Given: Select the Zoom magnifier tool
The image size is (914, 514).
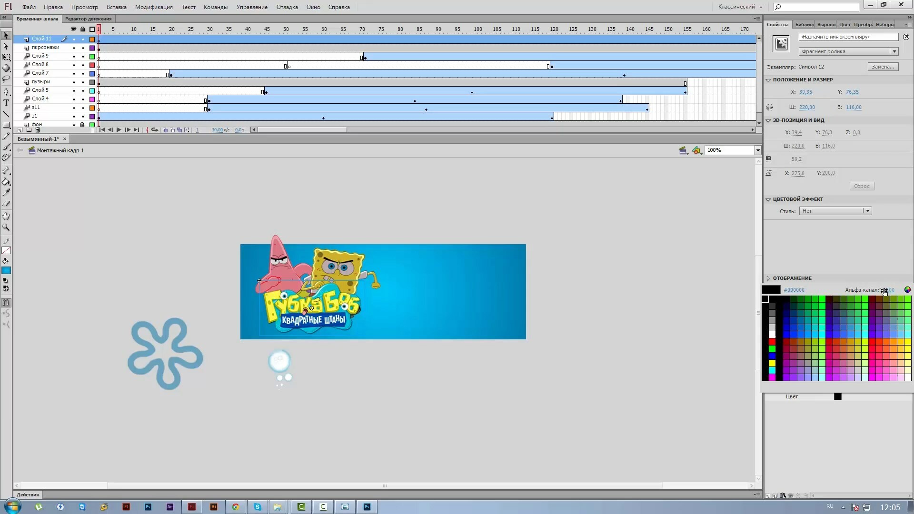Looking at the screenshot, I should (6, 227).
